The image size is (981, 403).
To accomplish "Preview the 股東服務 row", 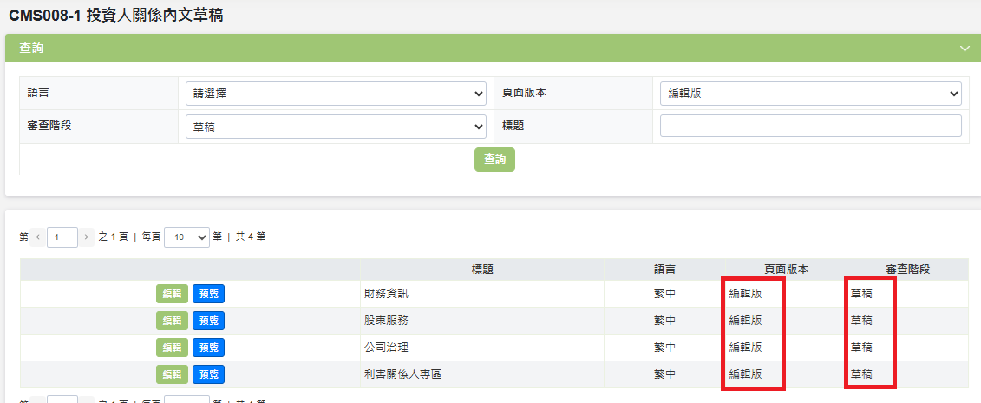I will (208, 321).
